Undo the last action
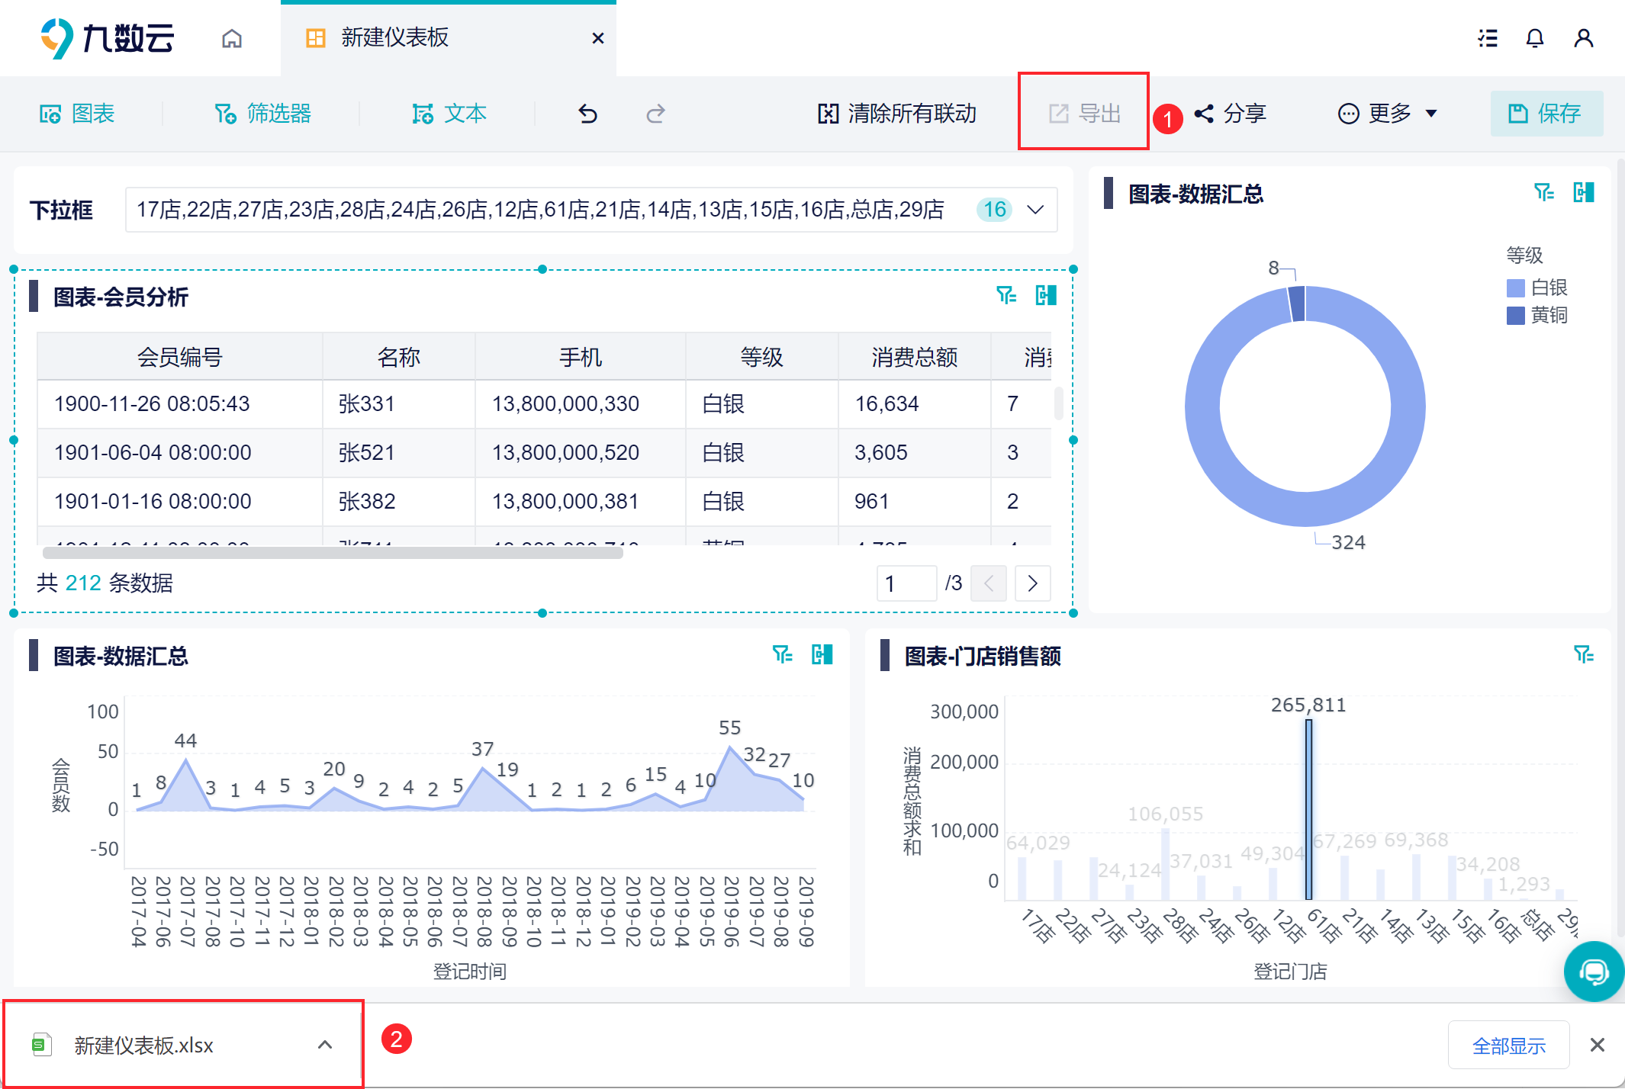The width and height of the screenshot is (1625, 1089). tap(587, 114)
